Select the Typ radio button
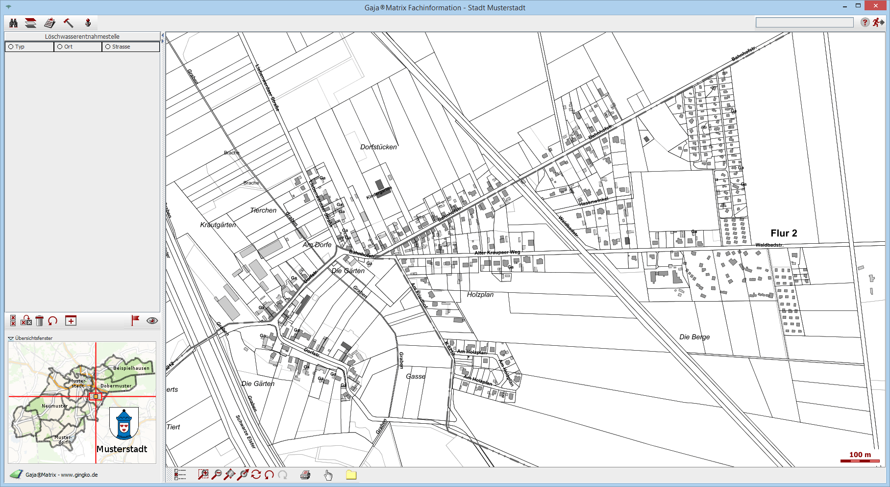This screenshot has height=487, width=890. pos(11,47)
